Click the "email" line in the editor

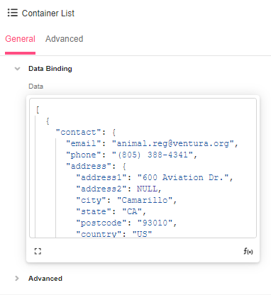[x=152, y=143]
